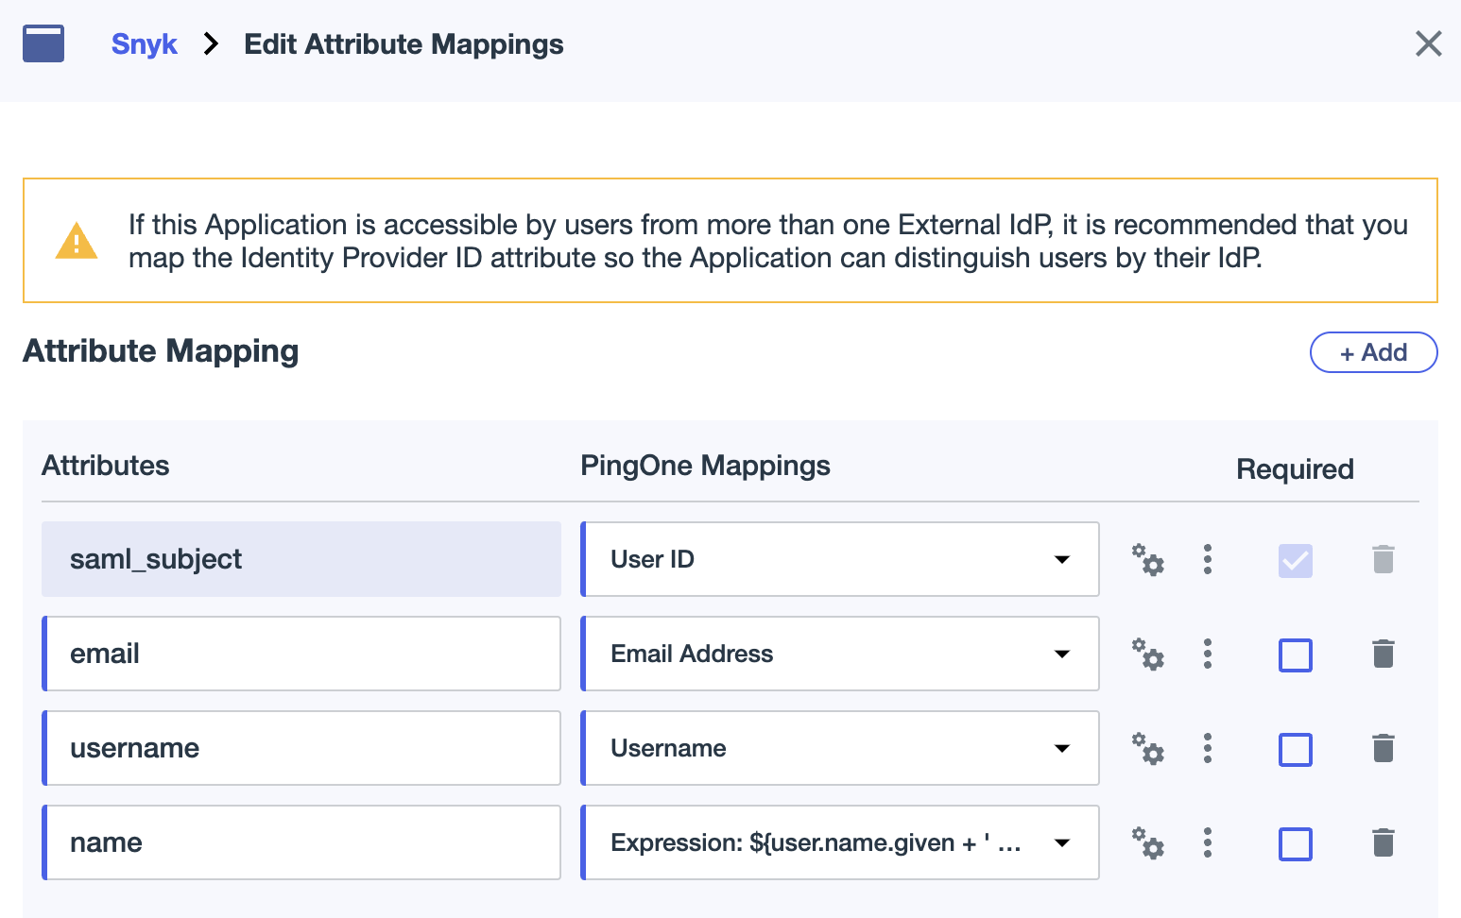Remove the username mapping with the trash icon
Viewport: 1461px width, 918px height.
pos(1384,748)
